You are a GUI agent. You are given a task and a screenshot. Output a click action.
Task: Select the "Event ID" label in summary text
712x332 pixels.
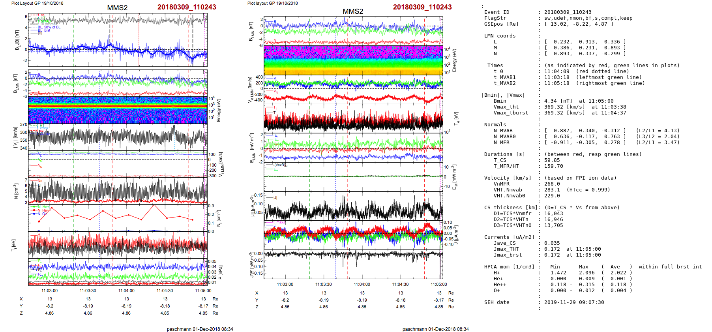497,12
